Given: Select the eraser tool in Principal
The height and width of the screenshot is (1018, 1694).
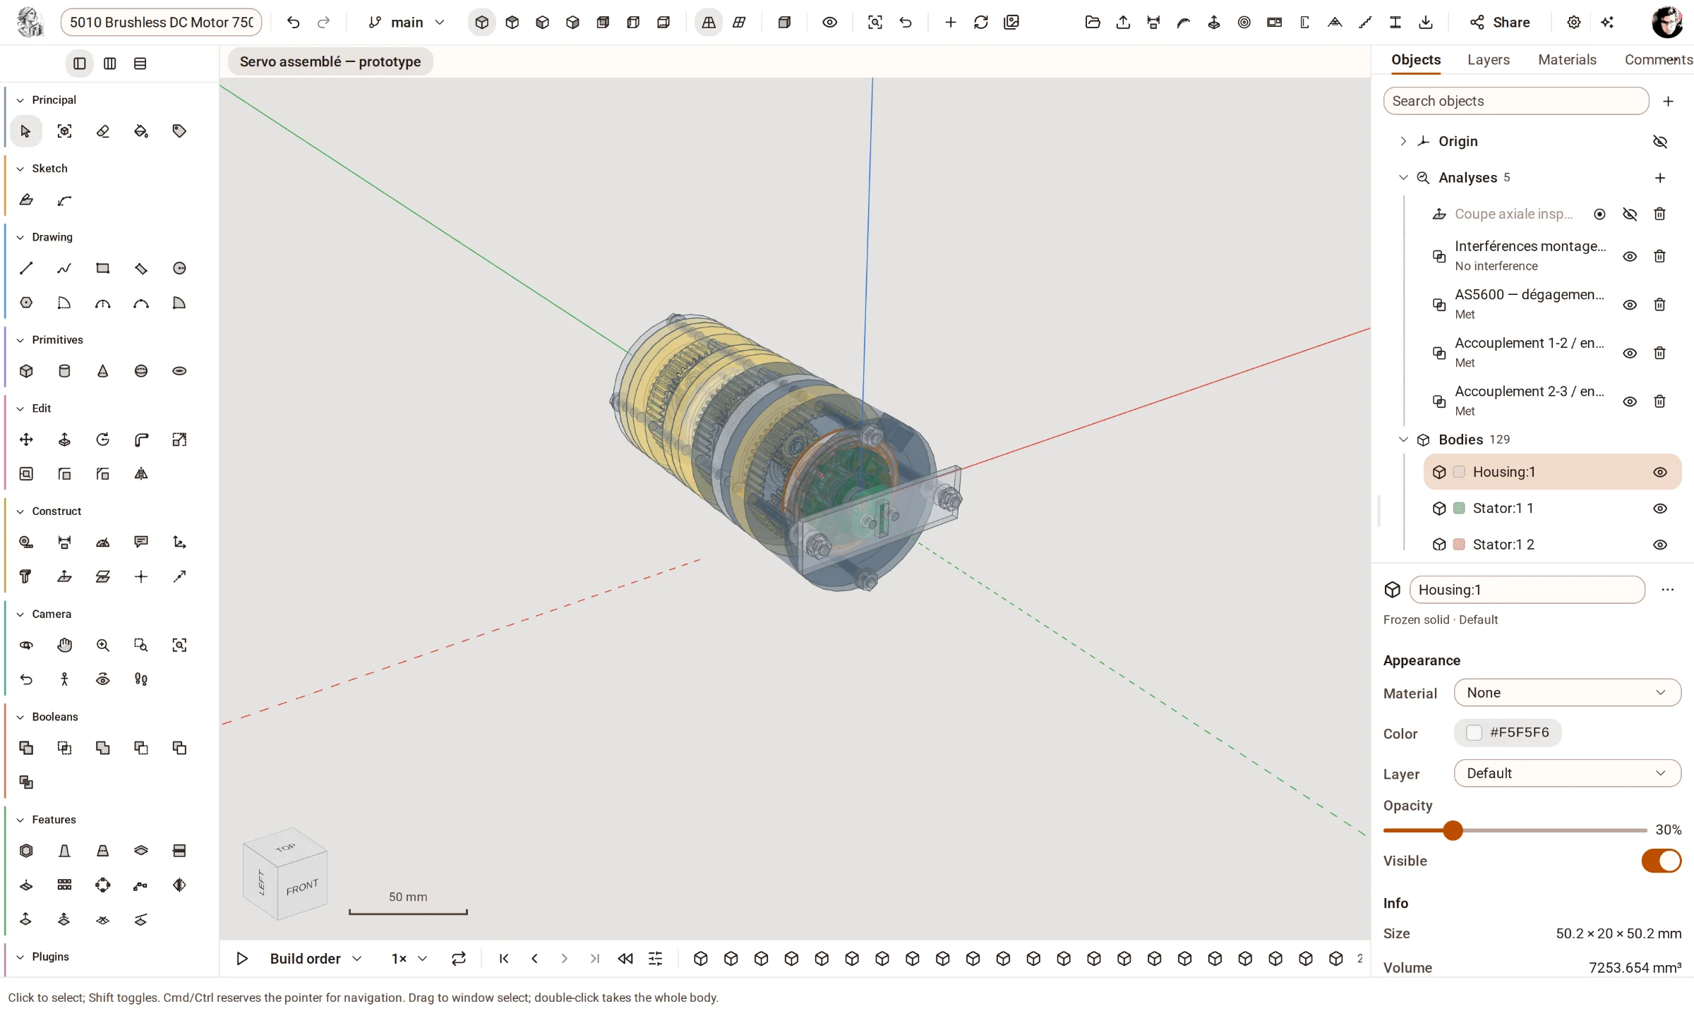Looking at the screenshot, I should coord(103,131).
